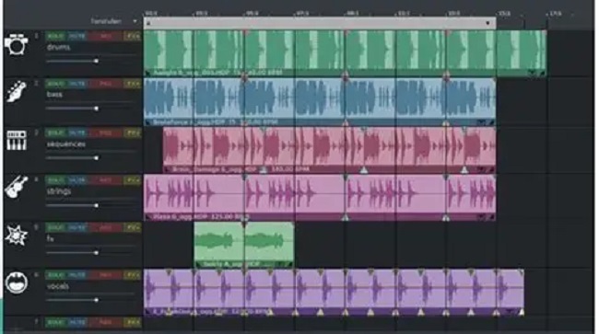
Task: Mute the strings track
Action: coord(76,180)
